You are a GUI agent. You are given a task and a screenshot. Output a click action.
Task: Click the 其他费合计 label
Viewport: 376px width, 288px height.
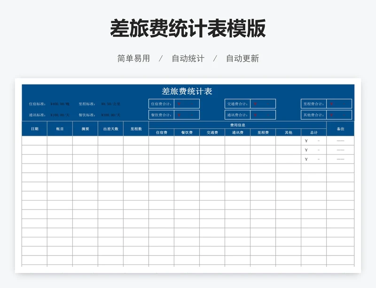313,115
